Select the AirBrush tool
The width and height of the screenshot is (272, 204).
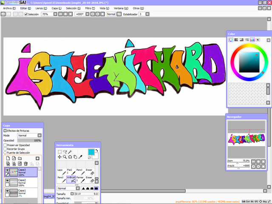point(70,179)
